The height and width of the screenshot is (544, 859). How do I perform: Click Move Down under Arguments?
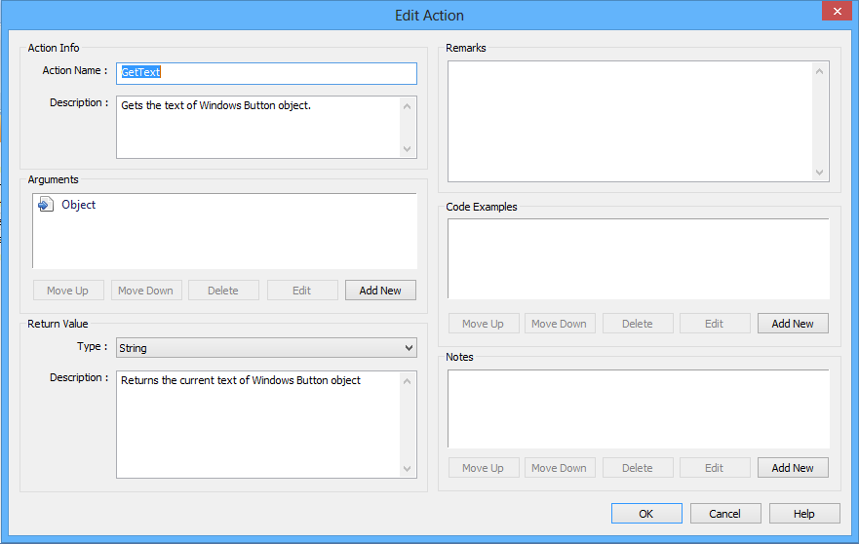pyautogui.click(x=146, y=291)
